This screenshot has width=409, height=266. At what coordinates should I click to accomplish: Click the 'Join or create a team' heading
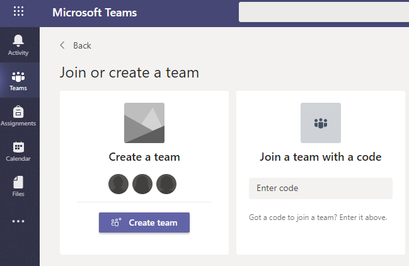[x=129, y=72]
